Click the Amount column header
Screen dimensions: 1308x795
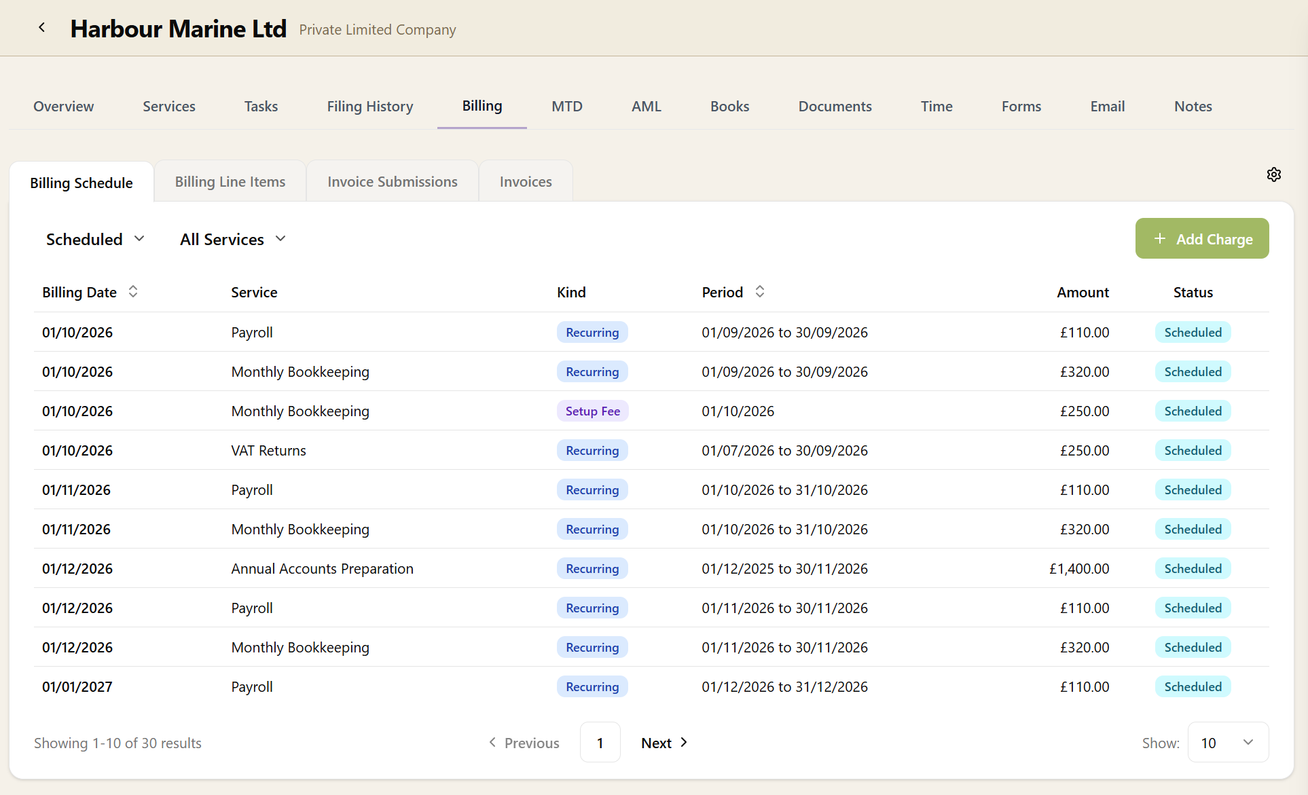pos(1083,293)
